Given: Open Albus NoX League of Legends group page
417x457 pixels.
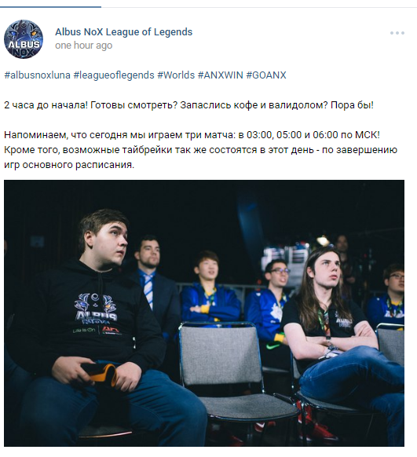Looking at the screenshot, I should [124, 31].
